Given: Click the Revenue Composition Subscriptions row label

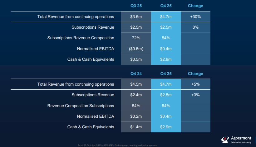Looking at the screenshot, I should [81, 106].
